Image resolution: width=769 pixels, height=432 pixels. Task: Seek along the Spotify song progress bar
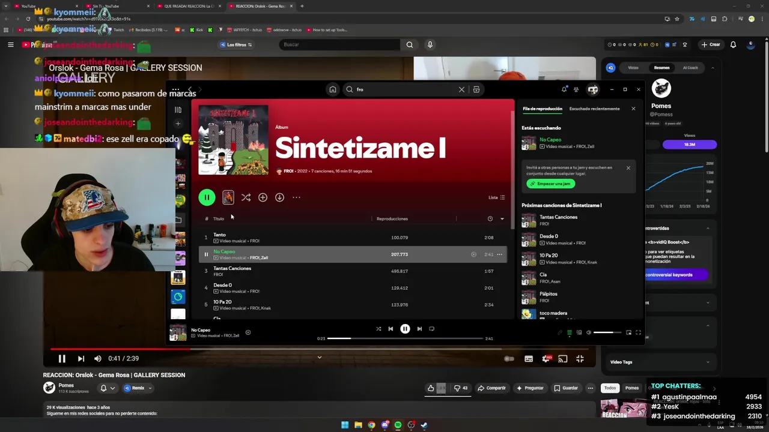coord(405,338)
